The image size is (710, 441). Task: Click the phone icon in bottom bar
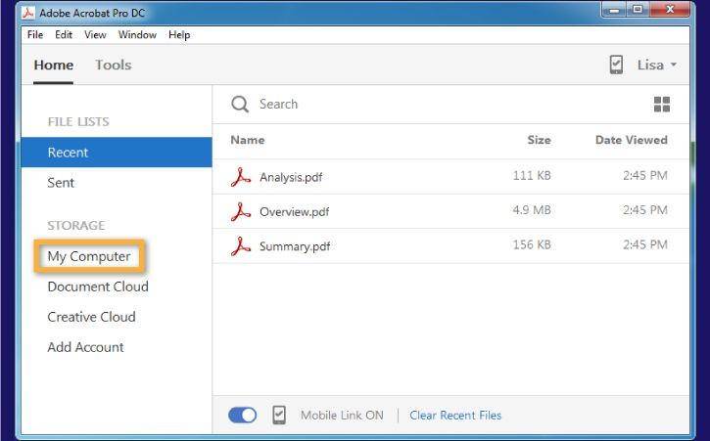tap(279, 415)
